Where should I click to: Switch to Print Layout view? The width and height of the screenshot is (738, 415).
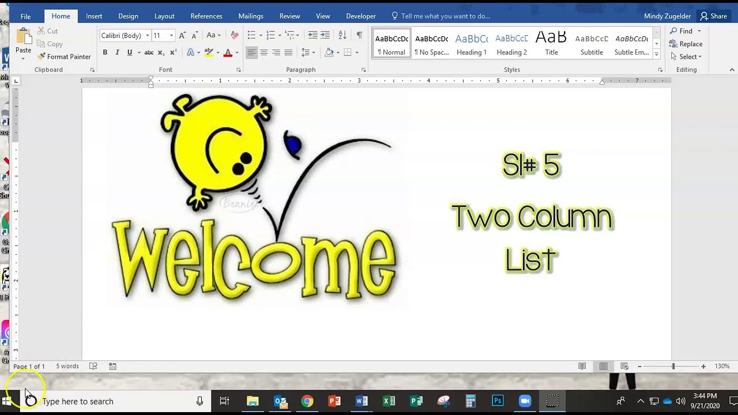coord(603,367)
